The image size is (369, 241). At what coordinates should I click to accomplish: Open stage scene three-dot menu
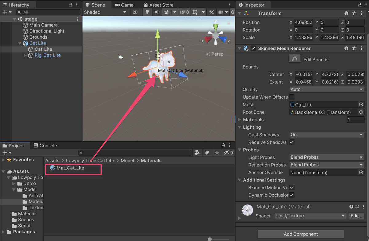click(77, 19)
